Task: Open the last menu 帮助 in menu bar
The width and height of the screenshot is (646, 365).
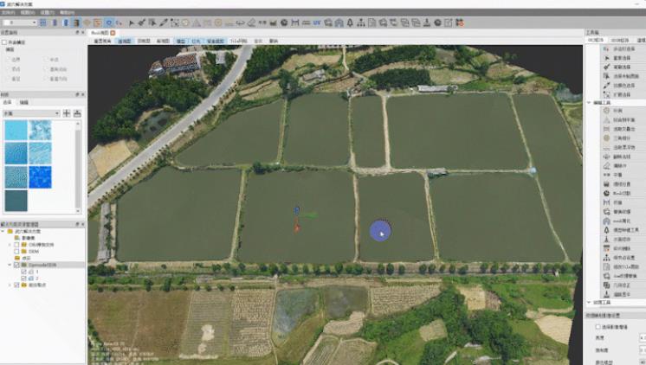Action: (68, 13)
